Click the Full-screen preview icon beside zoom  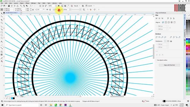pyautogui.click(x=59, y=6)
